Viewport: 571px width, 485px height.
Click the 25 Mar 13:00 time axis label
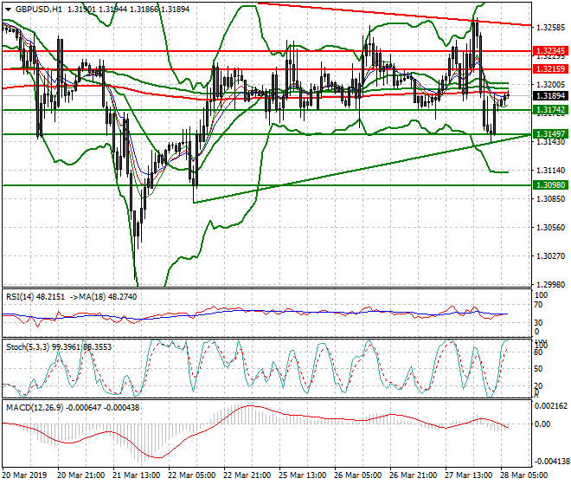pyautogui.click(x=303, y=475)
